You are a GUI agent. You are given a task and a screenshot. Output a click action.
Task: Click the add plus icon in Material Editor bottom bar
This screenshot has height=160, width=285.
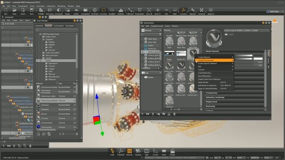[142, 114]
